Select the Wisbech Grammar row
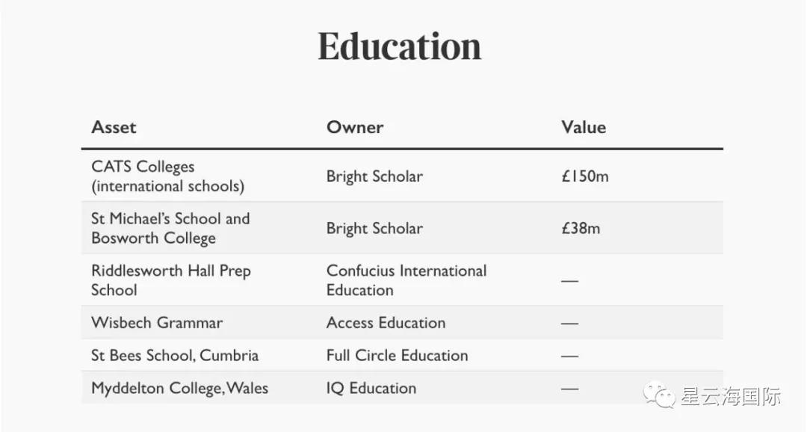 click(x=157, y=323)
